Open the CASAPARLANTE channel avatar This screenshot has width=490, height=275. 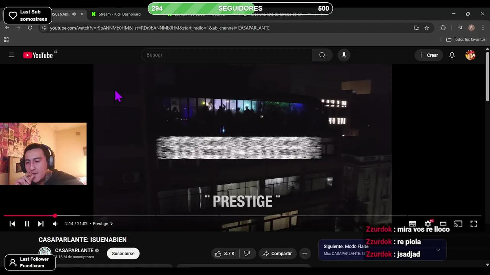[x=45, y=253]
